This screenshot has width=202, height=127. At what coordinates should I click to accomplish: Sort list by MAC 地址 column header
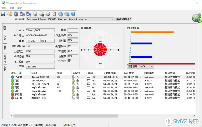click(133, 73)
